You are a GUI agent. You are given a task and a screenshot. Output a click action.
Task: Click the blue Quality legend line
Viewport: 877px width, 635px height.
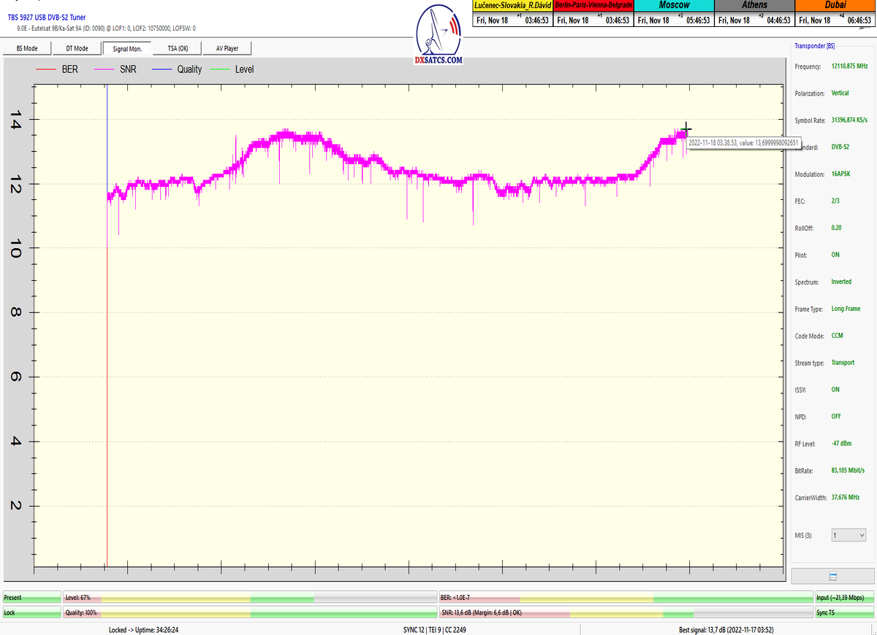click(161, 69)
